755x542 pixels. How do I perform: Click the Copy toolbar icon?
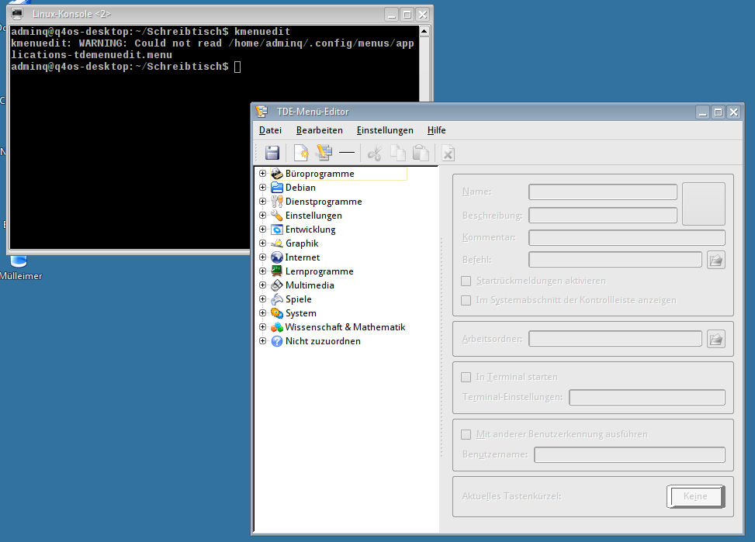(398, 153)
